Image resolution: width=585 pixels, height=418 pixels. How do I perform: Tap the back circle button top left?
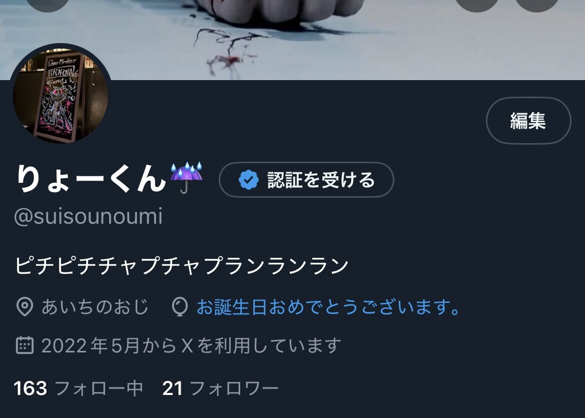click(48, 4)
